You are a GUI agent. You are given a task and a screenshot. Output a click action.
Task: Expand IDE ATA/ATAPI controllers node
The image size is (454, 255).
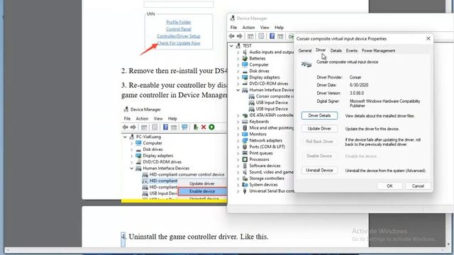[x=238, y=115]
